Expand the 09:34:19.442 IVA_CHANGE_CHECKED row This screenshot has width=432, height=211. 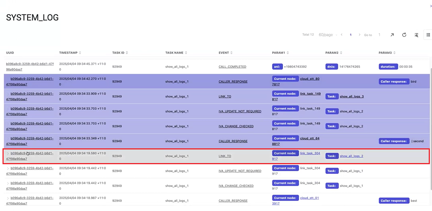[x=8, y=183]
